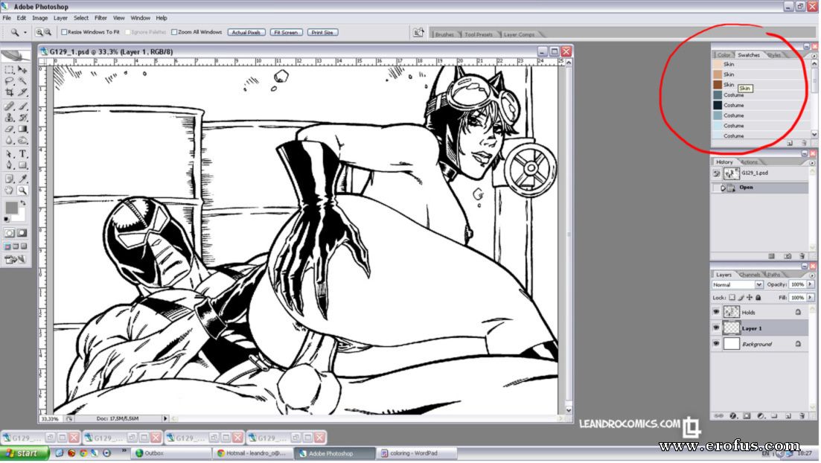Viewport: 821px width, 463px height.
Task: Add a layer style via Layers footer
Action: click(733, 416)
